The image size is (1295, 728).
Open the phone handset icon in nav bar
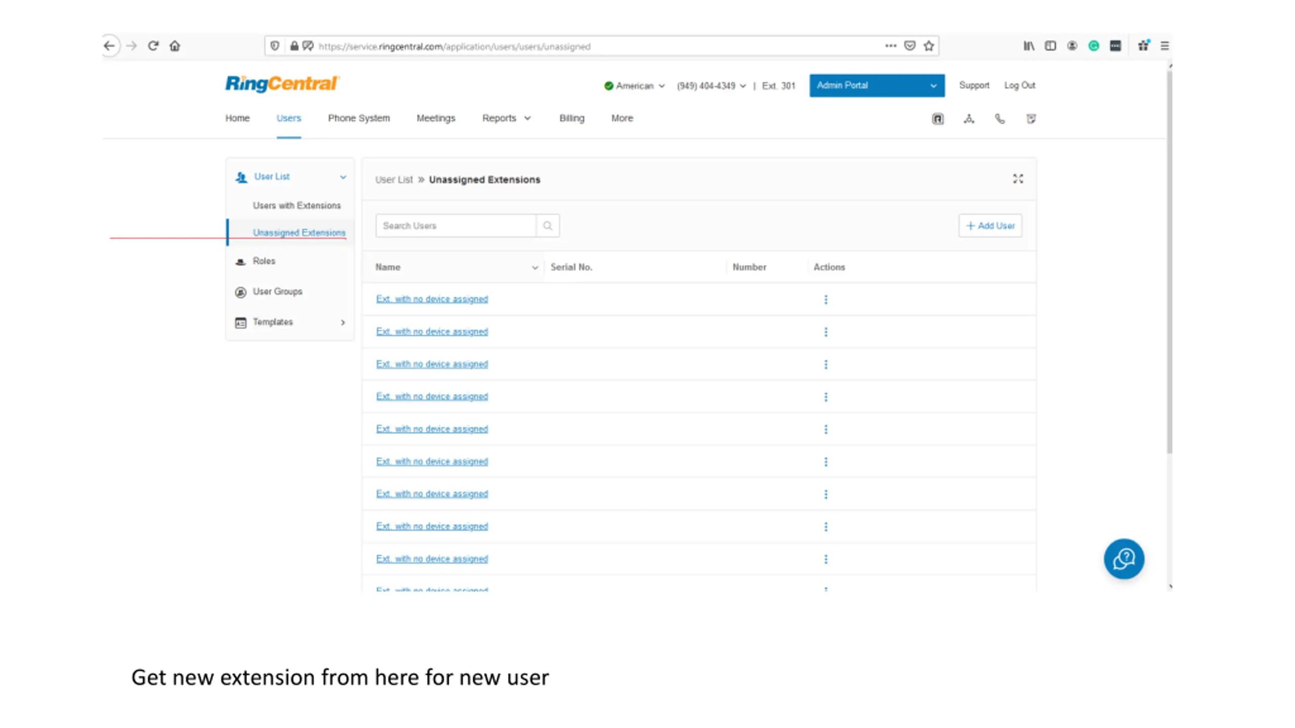point(1000,119)
